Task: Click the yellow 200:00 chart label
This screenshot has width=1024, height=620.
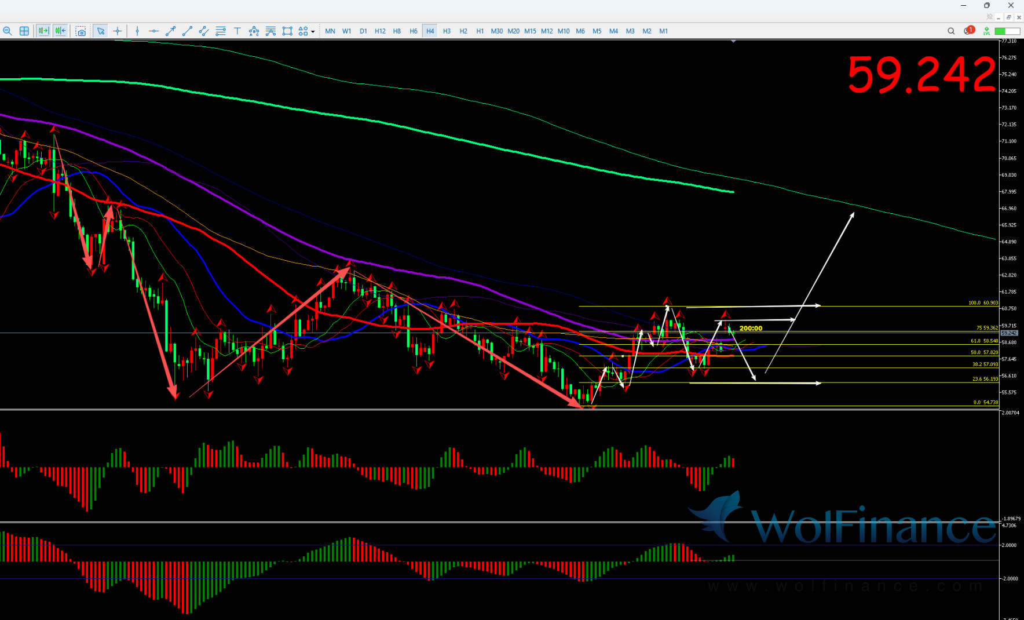Action: click(x=751, y=329)
